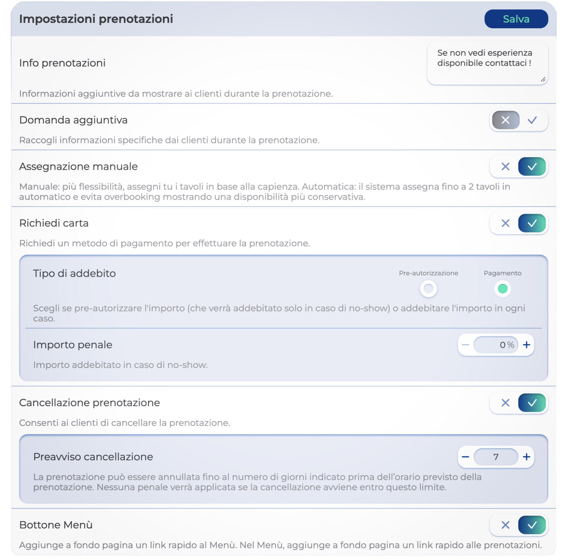Reduce Preavviso cancellazione days with minus
Viewport: 568px width, 558px height.
click(x=465, y=457)
